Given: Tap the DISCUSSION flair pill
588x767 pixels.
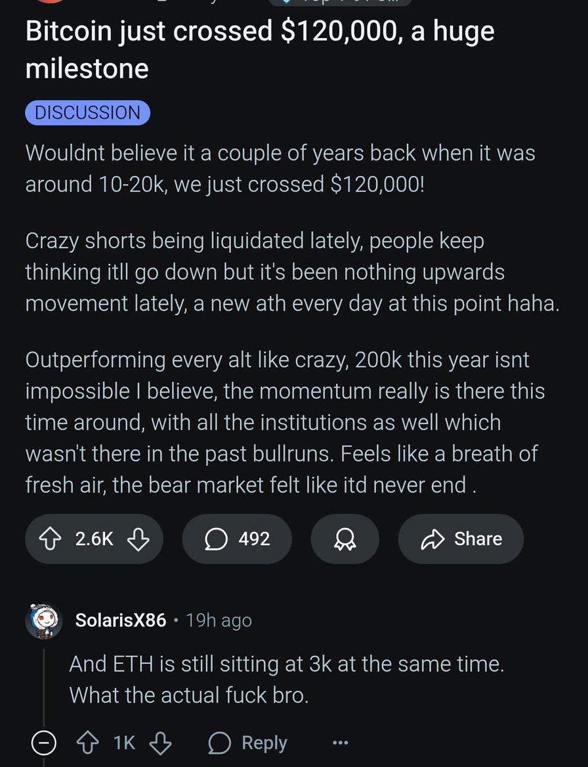Looking at the screenshot, I should [87, 112].
